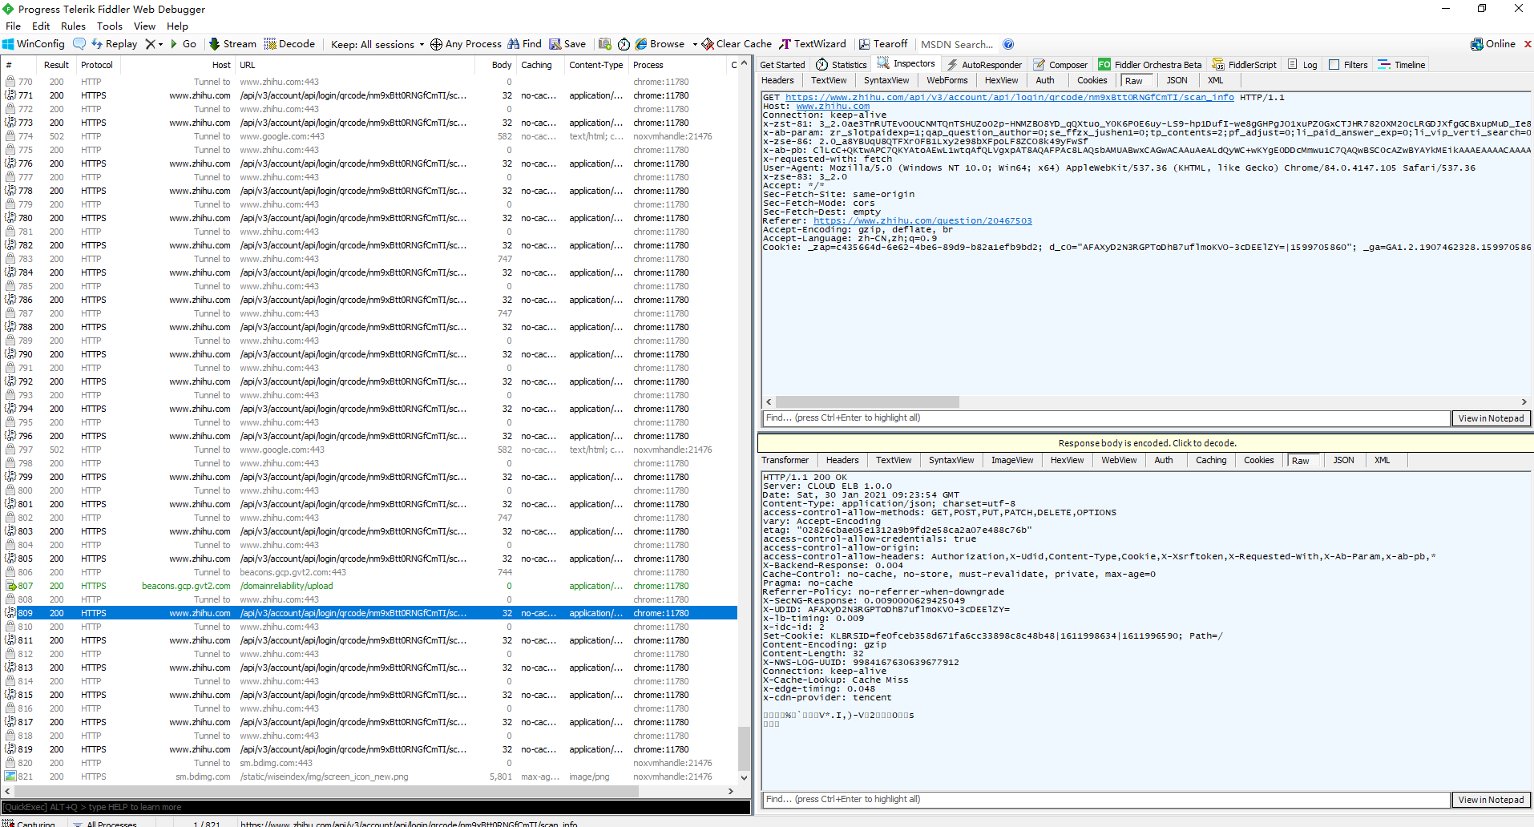
Task: Open the Statistics tab
Action: pos(842,65)
